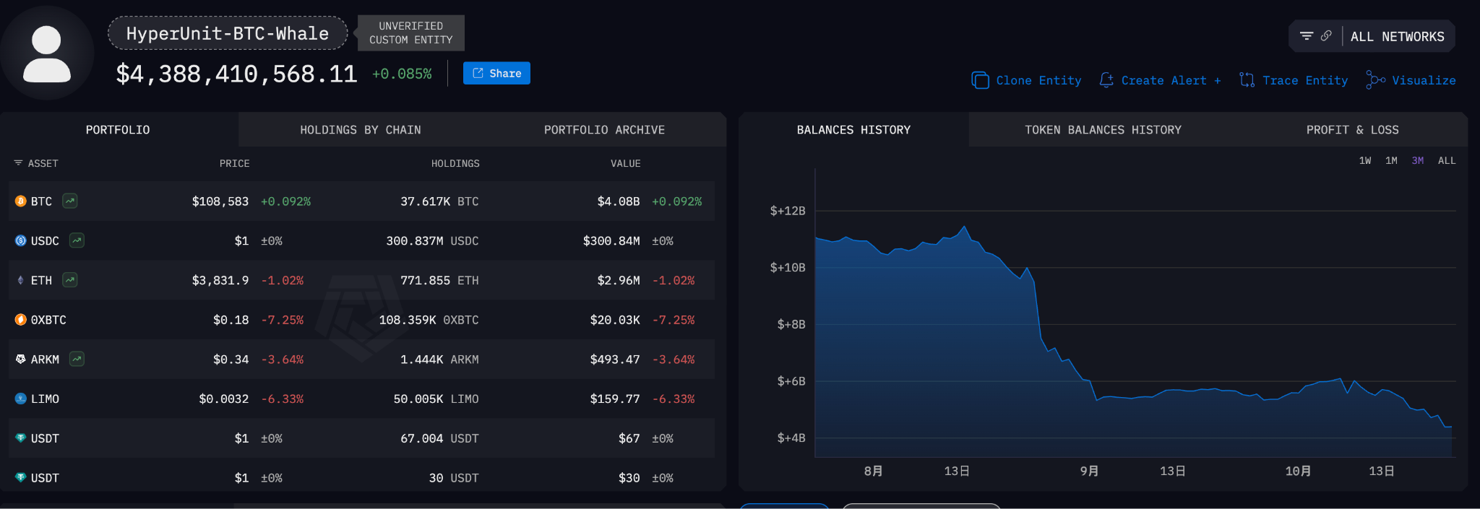Click the filter lines icon beside networks

1306,36
